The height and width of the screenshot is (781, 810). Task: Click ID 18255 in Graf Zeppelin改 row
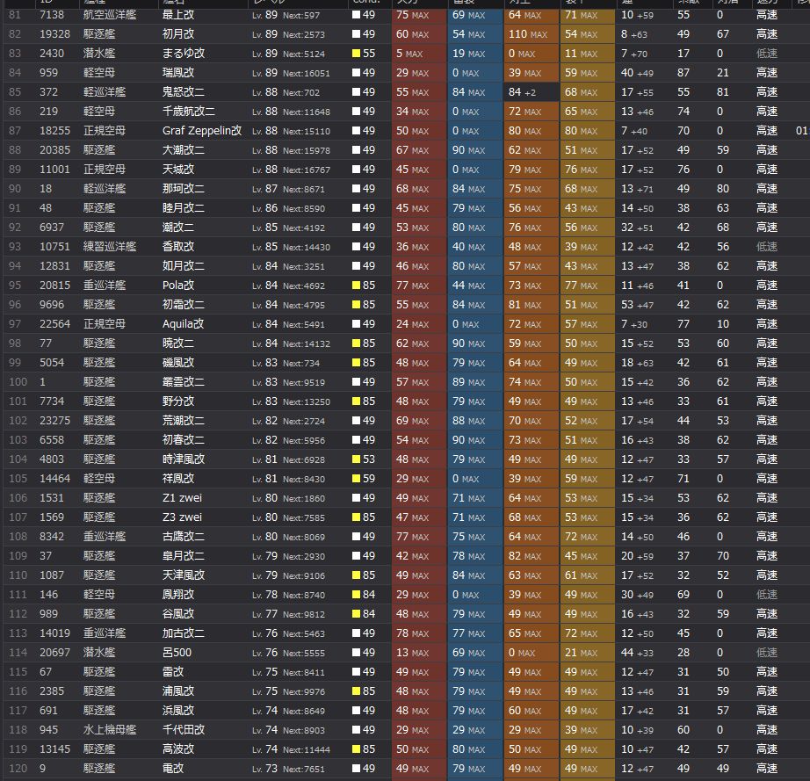(54, 131)
